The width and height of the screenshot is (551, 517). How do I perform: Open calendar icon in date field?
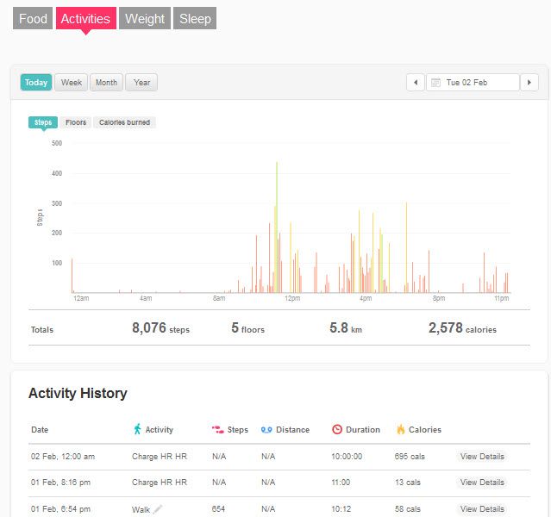click(435, 83)
